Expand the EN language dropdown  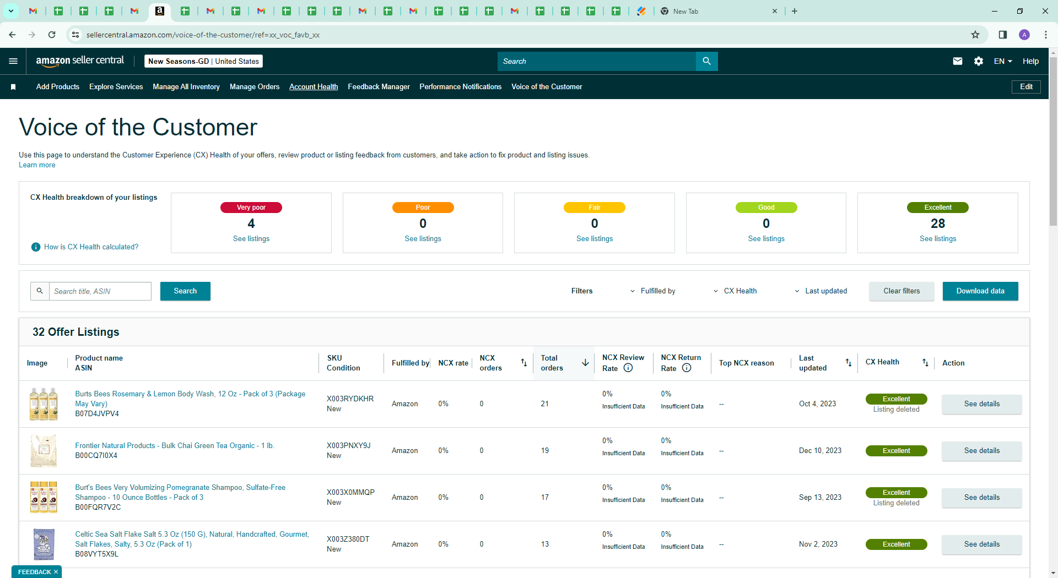coord(1003,61)
